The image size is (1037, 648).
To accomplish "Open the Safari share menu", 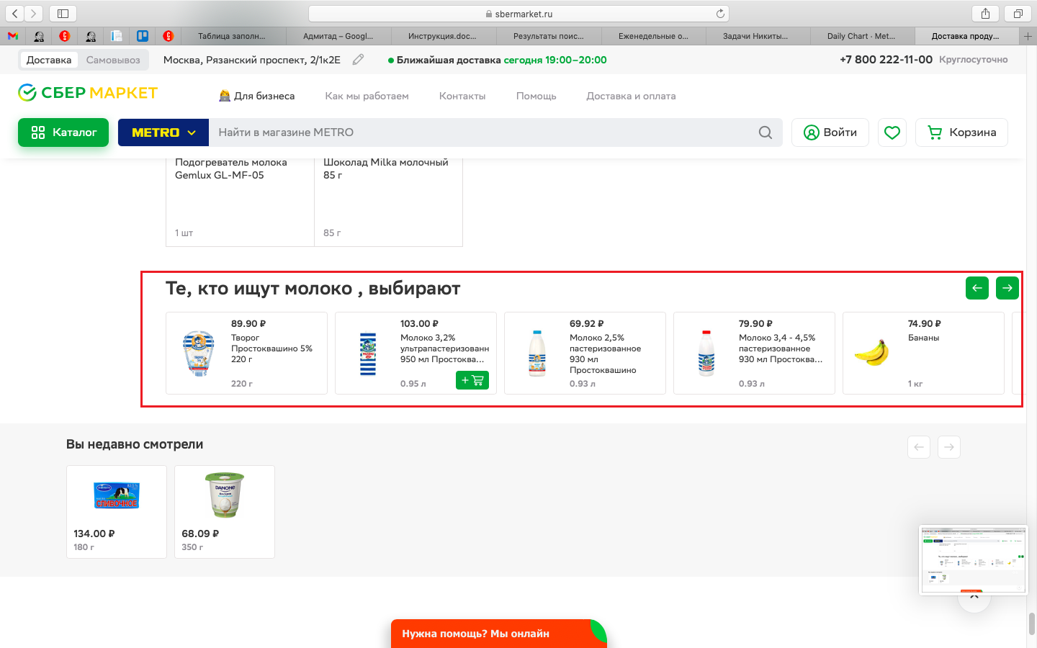I will pyautogui.click(x=985, y=14).
